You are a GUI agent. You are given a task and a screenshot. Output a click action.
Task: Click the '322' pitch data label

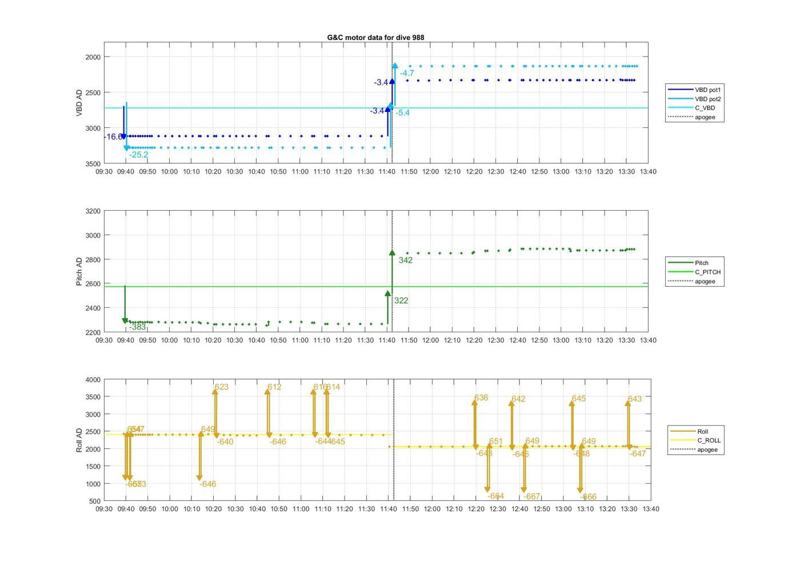coord(401,301)
